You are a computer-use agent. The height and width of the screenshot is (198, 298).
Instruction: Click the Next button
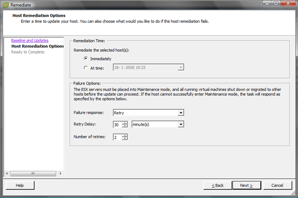point(246,185)
